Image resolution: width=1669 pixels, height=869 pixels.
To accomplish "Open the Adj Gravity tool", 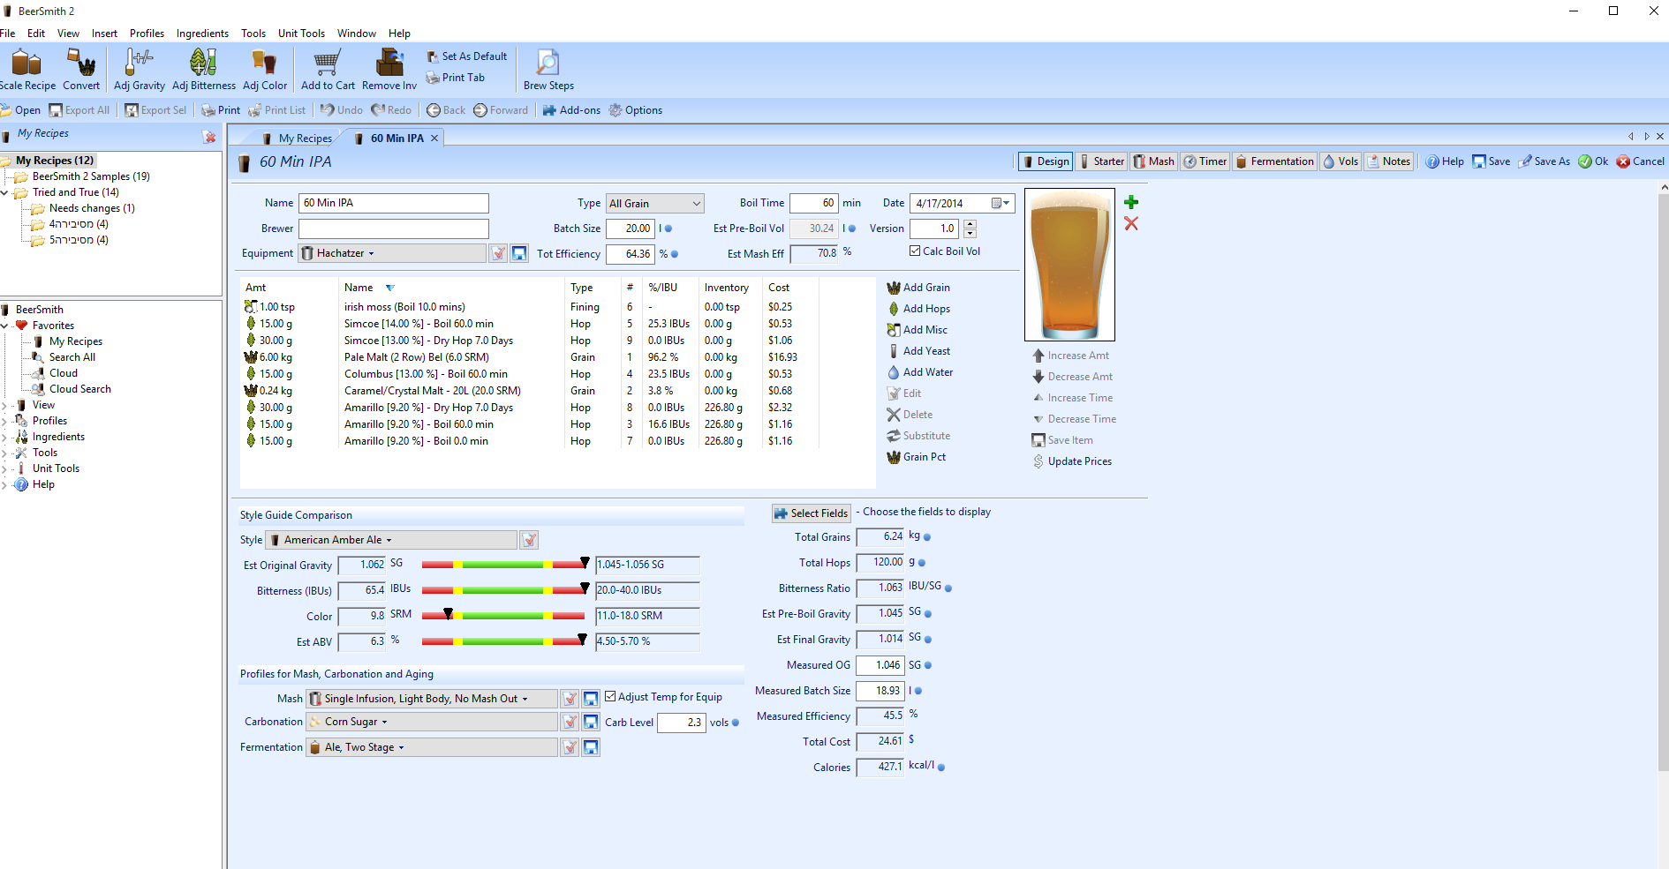I will click(x=140, y=70).
